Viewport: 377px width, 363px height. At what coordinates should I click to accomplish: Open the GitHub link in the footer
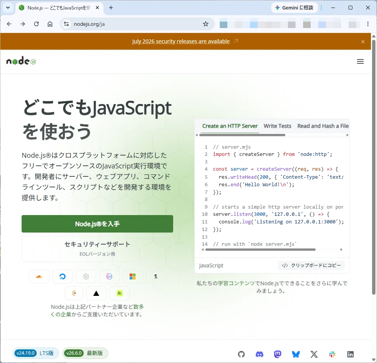[241, 354]
